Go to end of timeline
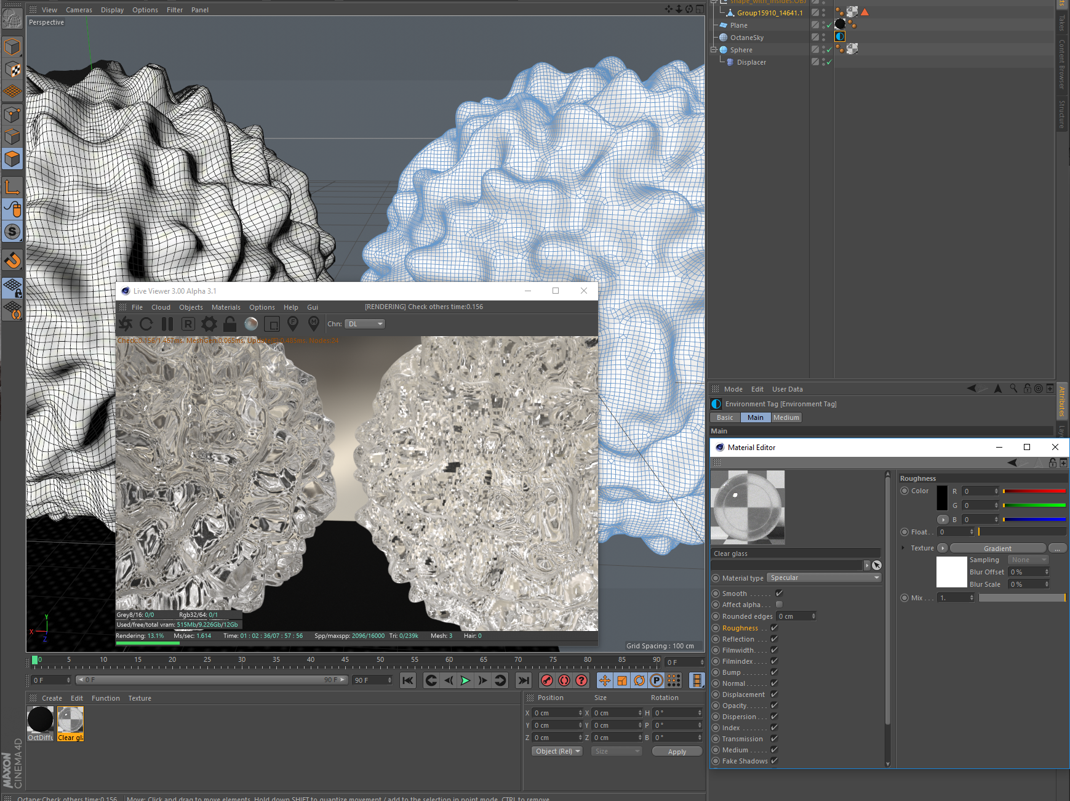Viewport: 1070px width, 801px height. [x=523, y=680]
